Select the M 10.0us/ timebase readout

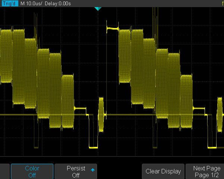(x=29, y=3)
